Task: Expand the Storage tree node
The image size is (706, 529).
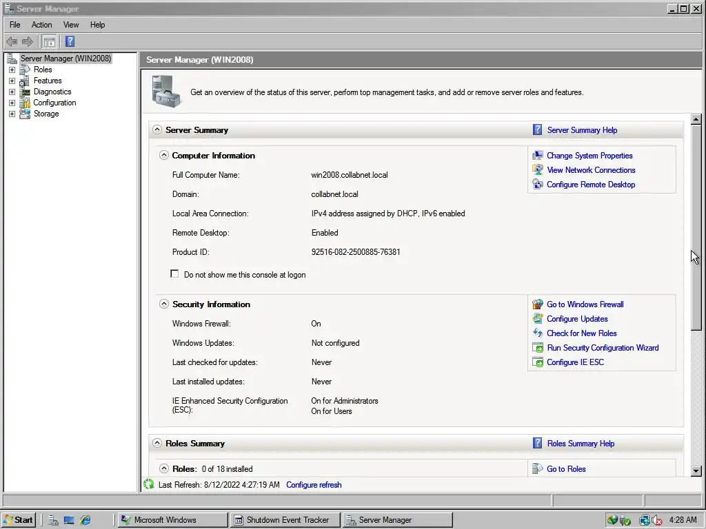Action: [12, 114]
